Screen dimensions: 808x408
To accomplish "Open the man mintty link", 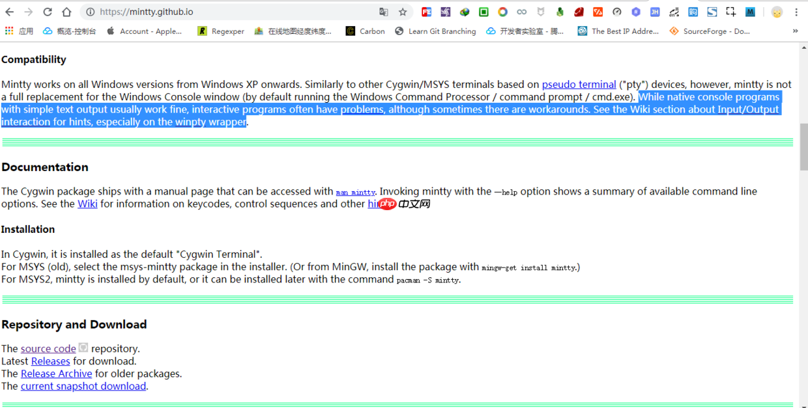I will (x=355, y=192).
